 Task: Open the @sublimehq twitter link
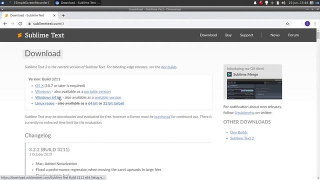[x=244, y=112]
